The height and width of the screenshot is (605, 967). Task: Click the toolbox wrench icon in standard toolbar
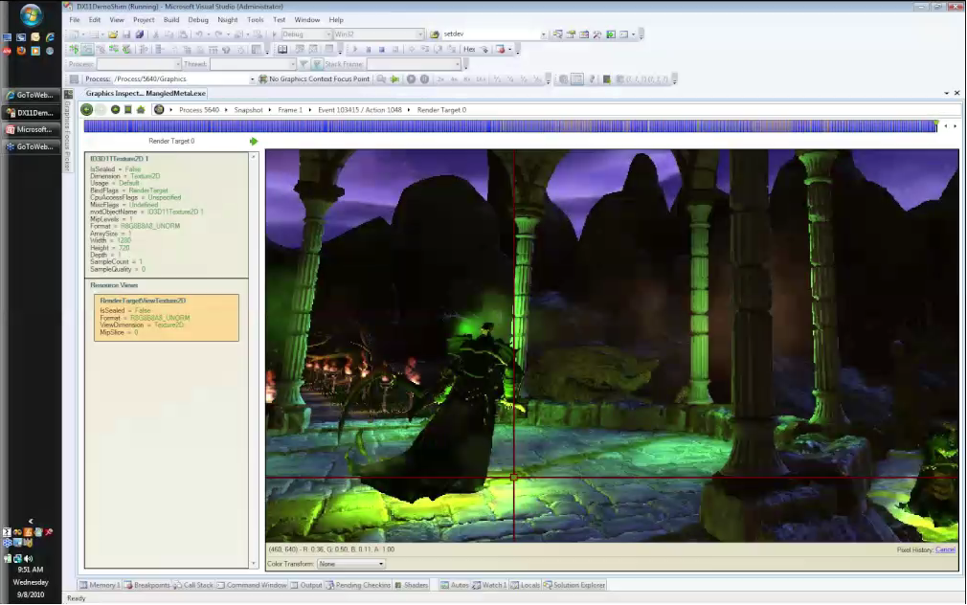pyautogui.click(x=597, y=34)
